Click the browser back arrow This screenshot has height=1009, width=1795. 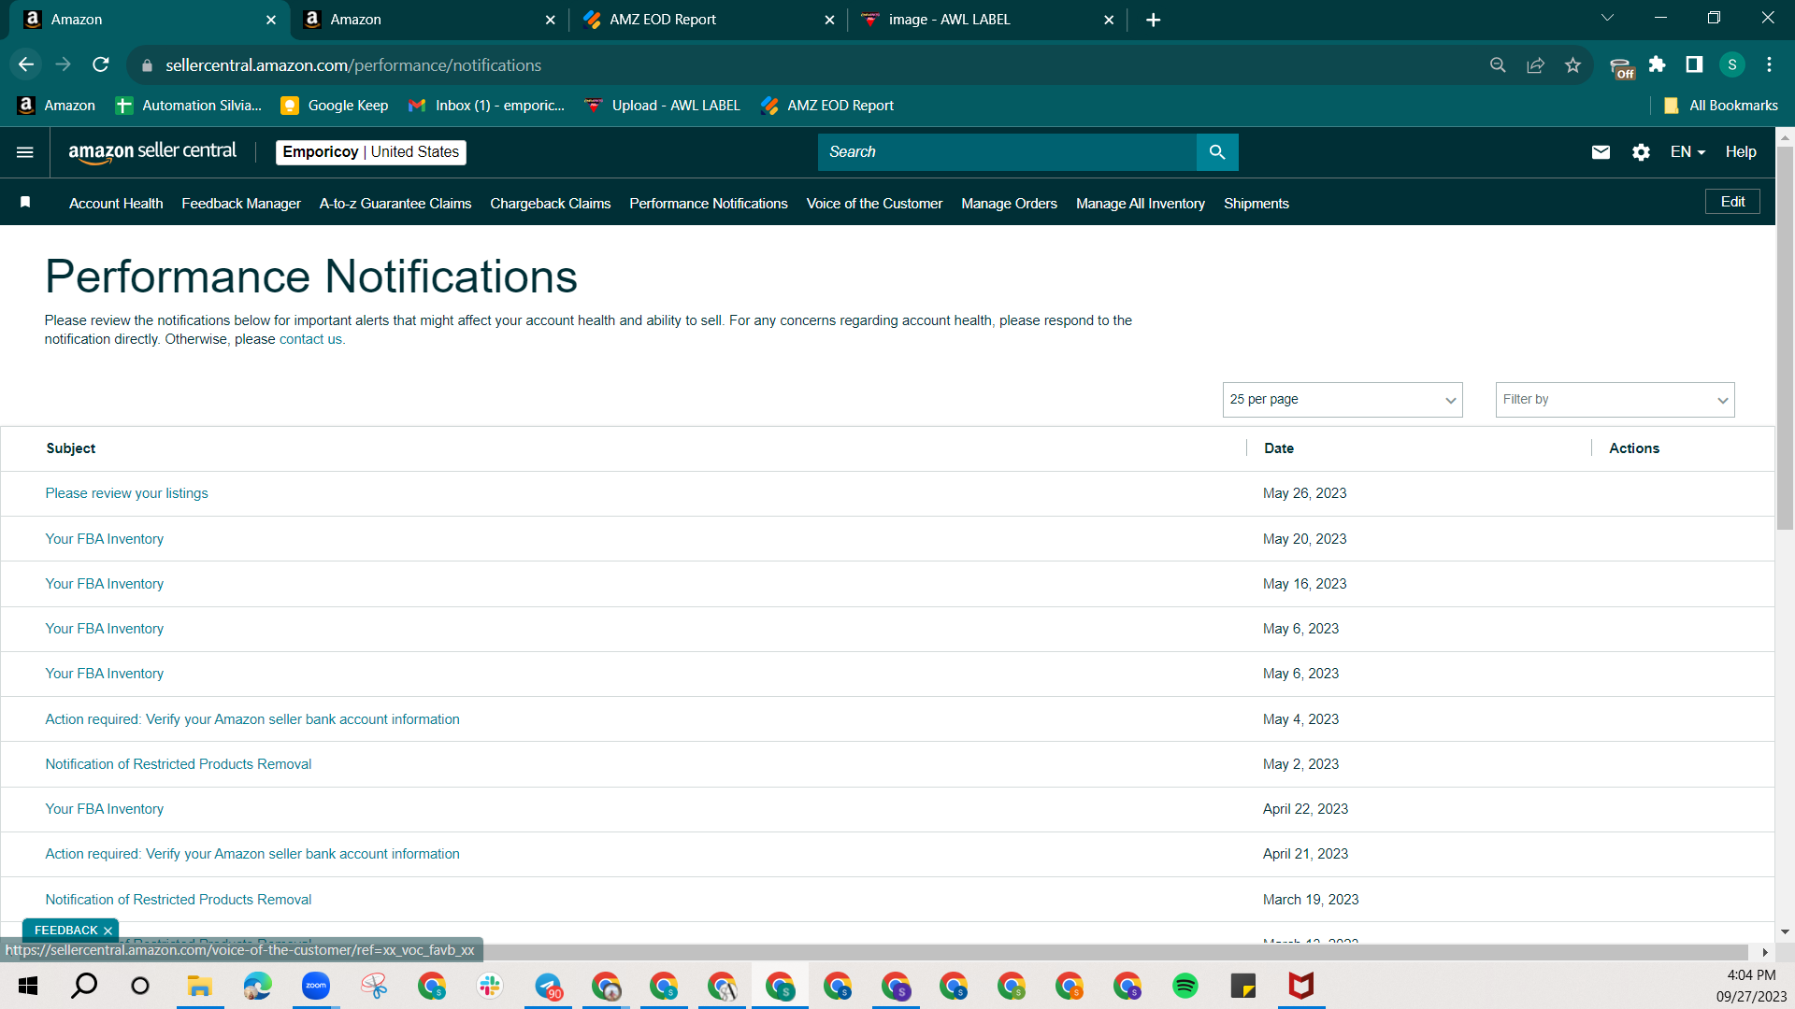point(26,64)
